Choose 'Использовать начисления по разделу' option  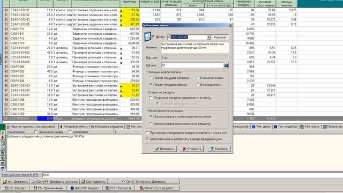pyautogui.click(x=151, y=124)
